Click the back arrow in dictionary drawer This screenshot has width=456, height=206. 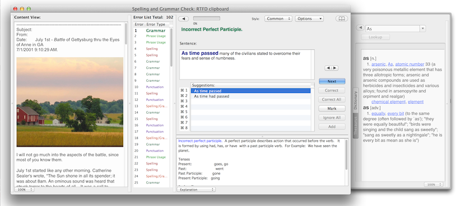click(360, 27)
